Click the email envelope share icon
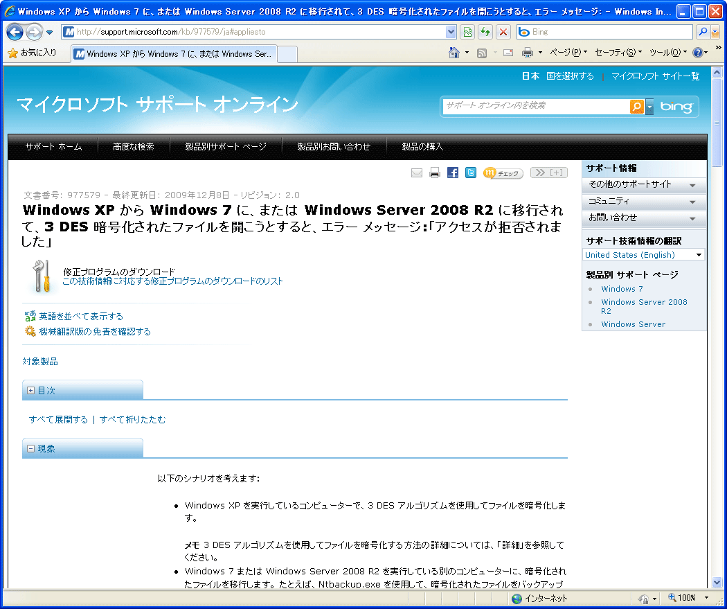Screen dimensions: 727x609 pos(417,173)
